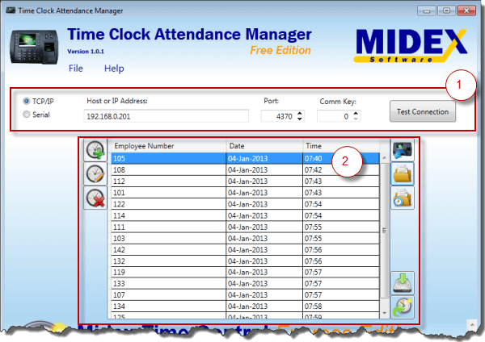485x342 pixels.
Task: Select the Serial radio button
Action: (27, 115)
